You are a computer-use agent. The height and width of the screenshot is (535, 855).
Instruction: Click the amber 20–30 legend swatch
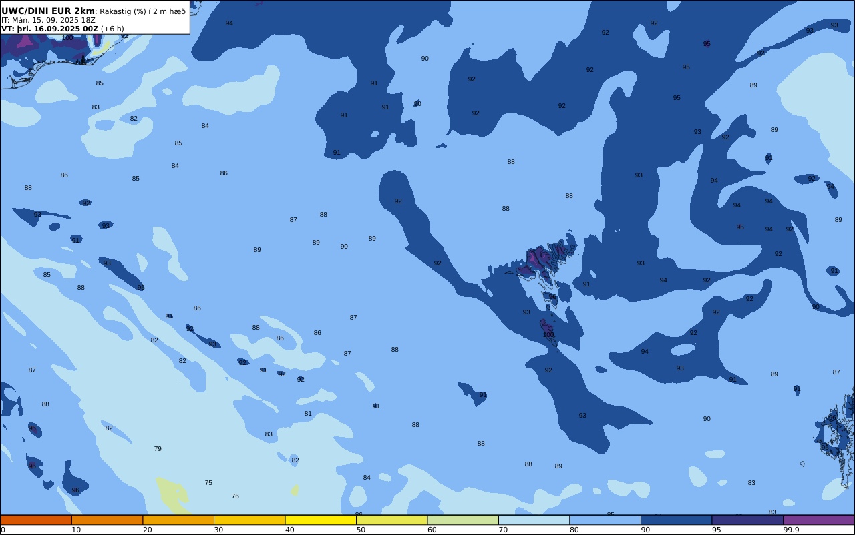point(178,520)
